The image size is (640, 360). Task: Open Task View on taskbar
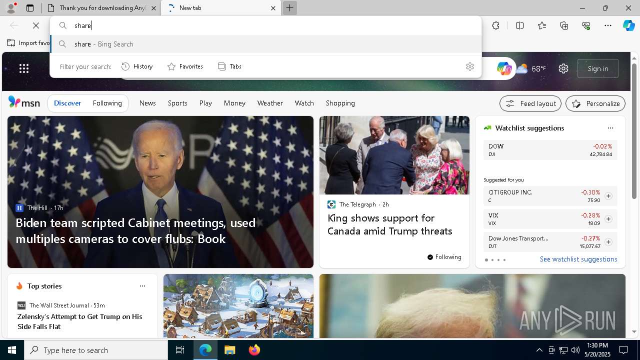180,350
